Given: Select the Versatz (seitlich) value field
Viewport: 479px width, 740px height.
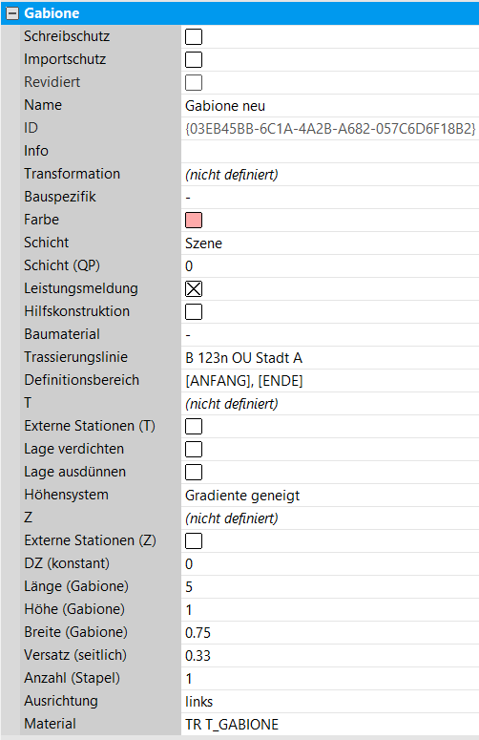Looking at the screenshot, I should pos(330,656).
